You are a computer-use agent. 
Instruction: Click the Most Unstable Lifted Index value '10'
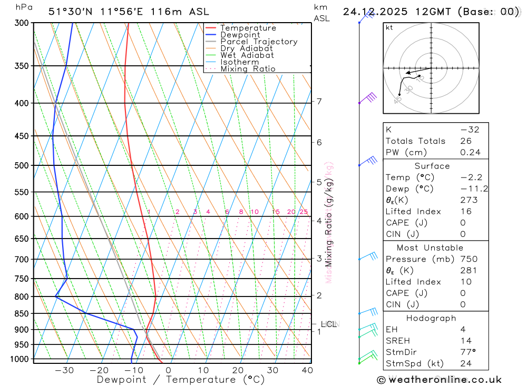click(x=466, y=282)
